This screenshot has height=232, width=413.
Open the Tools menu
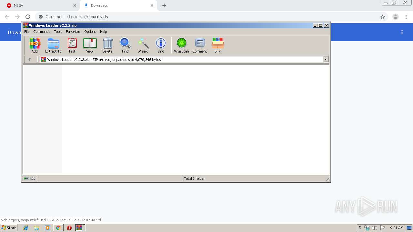(x=58, y=32)
